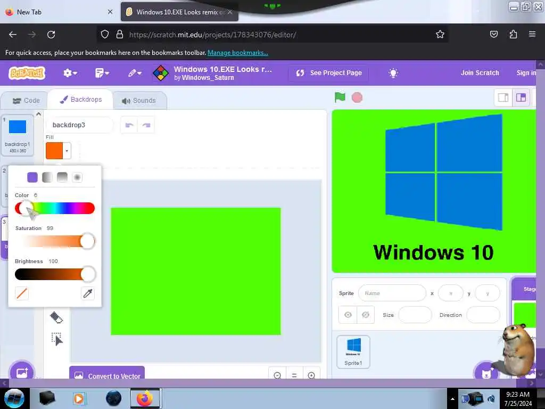Open browser Extensions icon
Viewport: 545px width, 409px height.
pos(513,35)
